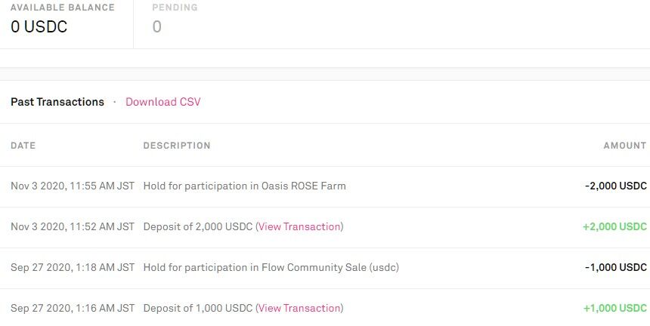Click the Nov 3 2020, 11:52 AM date

pyautogui.click(x=73, y=226)
